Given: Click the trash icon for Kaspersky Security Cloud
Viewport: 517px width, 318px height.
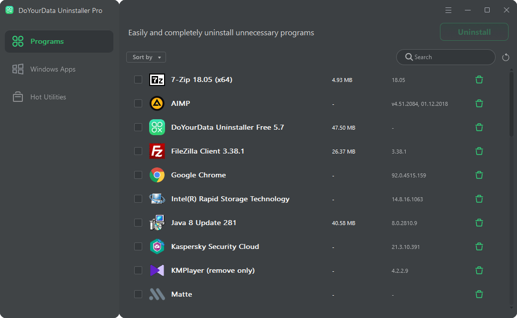Looking at the screenshot, I should 479,246.
